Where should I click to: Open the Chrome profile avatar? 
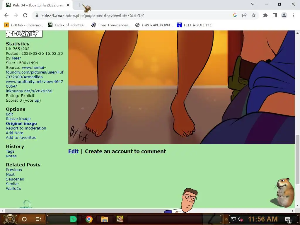pos(284,15)
